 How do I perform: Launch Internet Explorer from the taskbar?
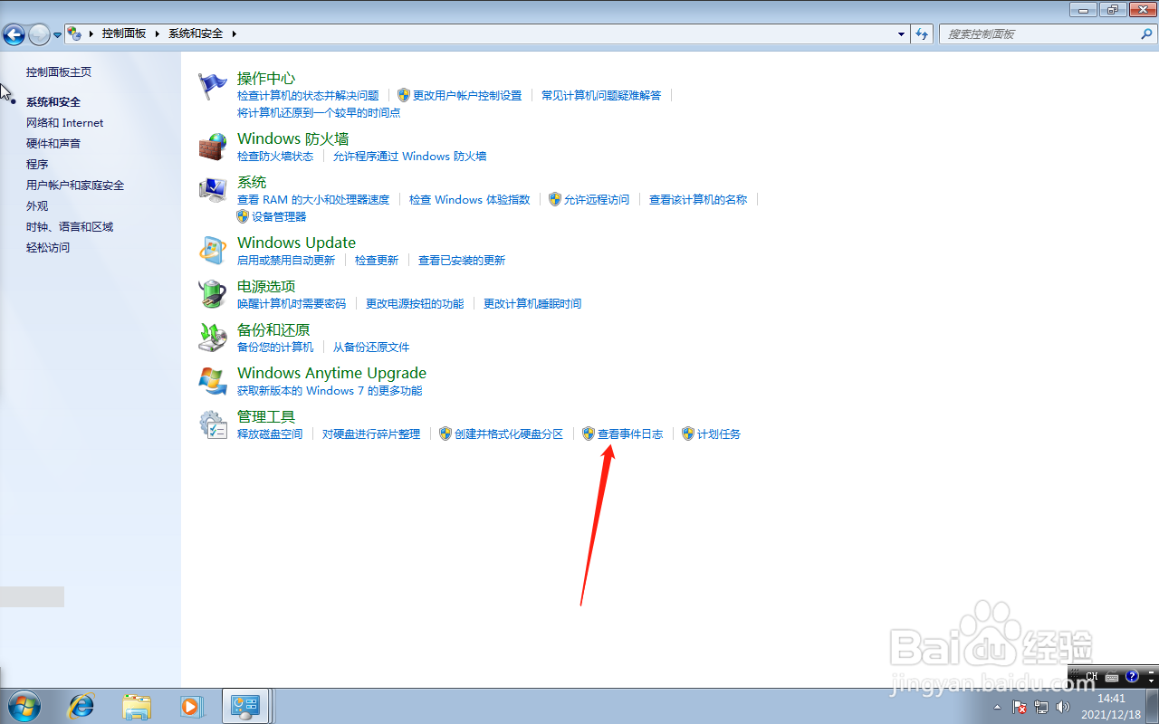pyautogui.click(x=81, y=706)
